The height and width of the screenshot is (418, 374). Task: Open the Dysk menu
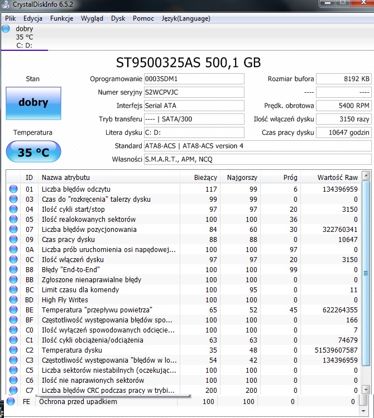pyautogui.click(x=118, y=18)
